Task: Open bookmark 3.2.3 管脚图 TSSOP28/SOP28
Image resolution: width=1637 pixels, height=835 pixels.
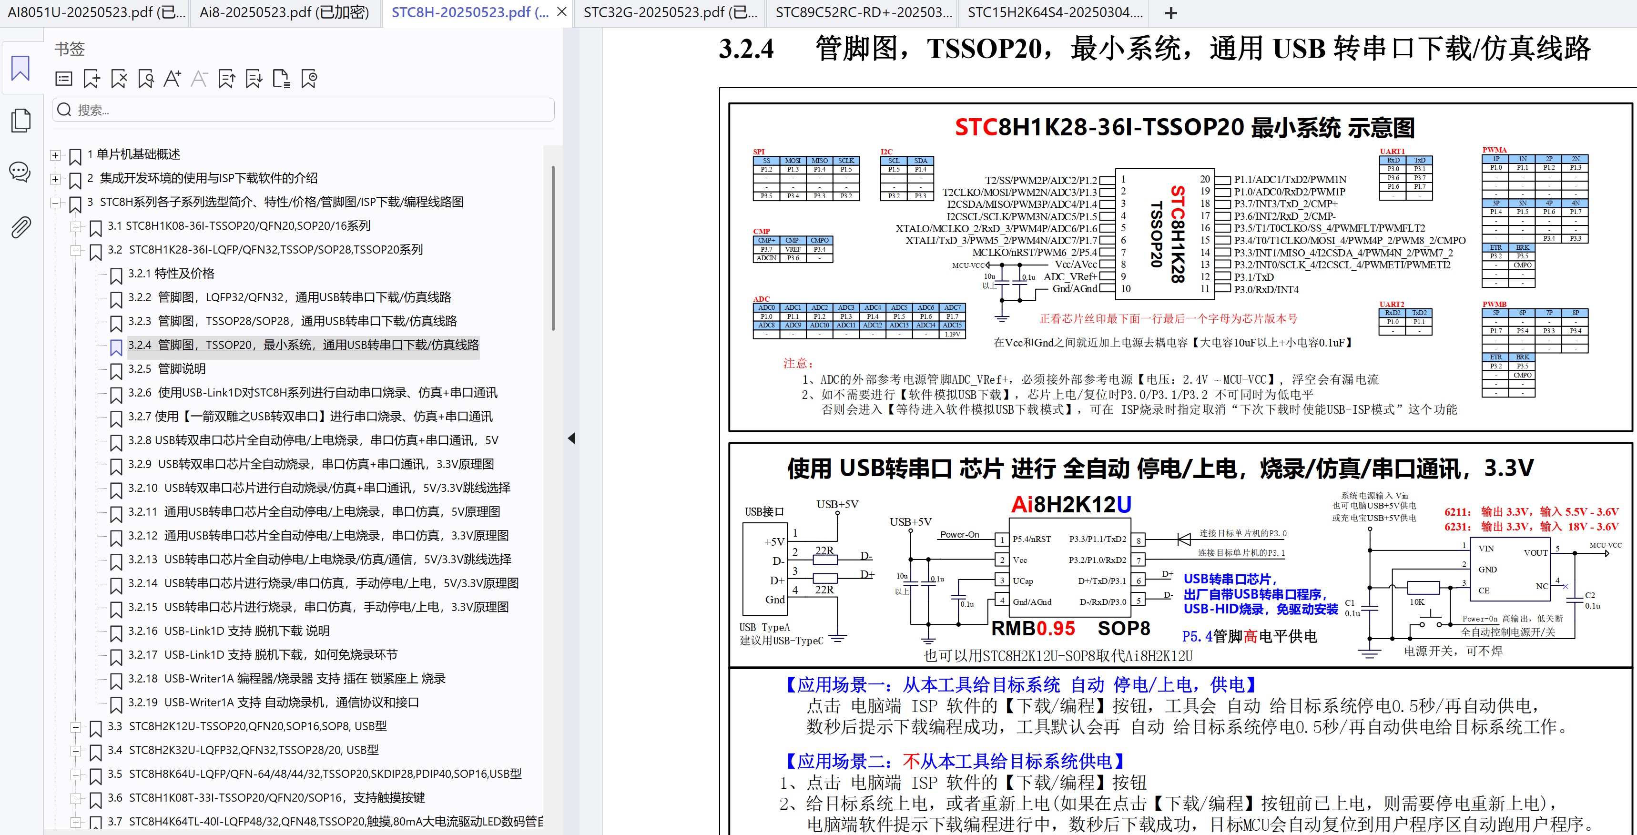Action: tap(292, 321)
